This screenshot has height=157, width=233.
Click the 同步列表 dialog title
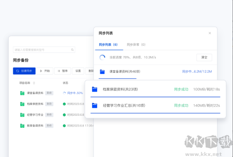point(105,33)
